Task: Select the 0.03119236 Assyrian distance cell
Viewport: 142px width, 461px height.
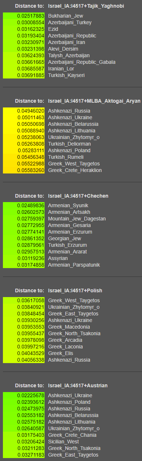Action: (x=24, y=258)
